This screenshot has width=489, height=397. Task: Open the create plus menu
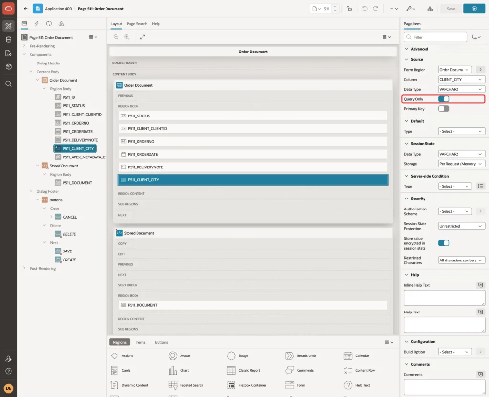tap(394, 9)
